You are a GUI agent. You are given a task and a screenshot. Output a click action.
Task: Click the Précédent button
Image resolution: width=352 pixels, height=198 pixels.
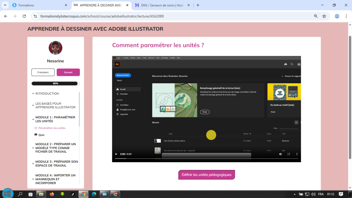(43, 72)
